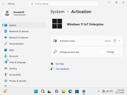The height and width of the screenshot is (95, 127).
Task: Click the Gaming controller icon
Action: (6, 68)
